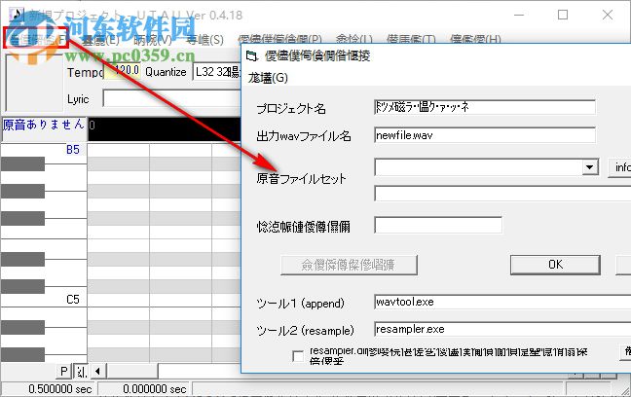Click the output wav file name field
The image size is (631, 397).
(485, 135)
